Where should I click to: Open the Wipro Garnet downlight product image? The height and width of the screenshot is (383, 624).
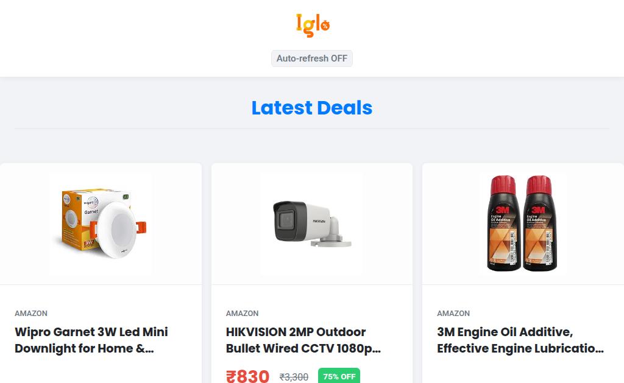[101, 224]
